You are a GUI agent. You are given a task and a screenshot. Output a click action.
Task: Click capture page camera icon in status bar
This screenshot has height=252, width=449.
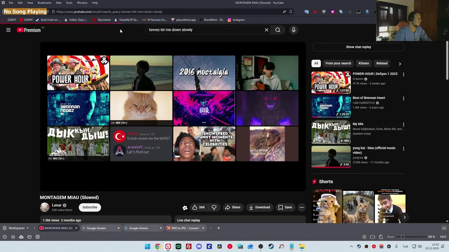[364, 237]
